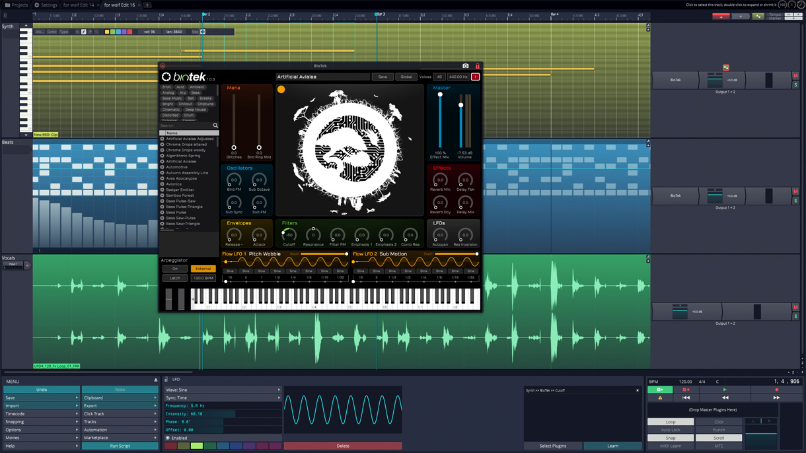Expand the Options menu entry
Viewport: 806px width, 453px height.
point(41,429)
